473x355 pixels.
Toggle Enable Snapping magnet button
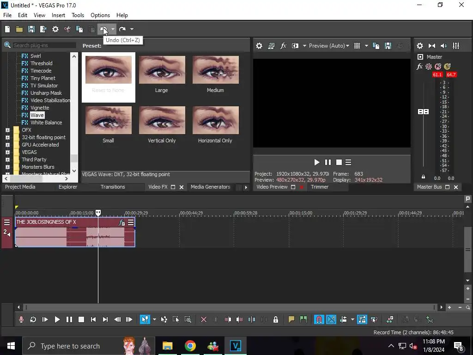pyautogui.click(x=319, y=319)
